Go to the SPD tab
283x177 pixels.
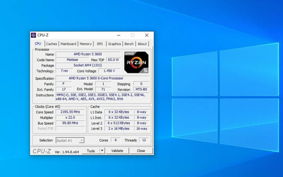(100, 44)
